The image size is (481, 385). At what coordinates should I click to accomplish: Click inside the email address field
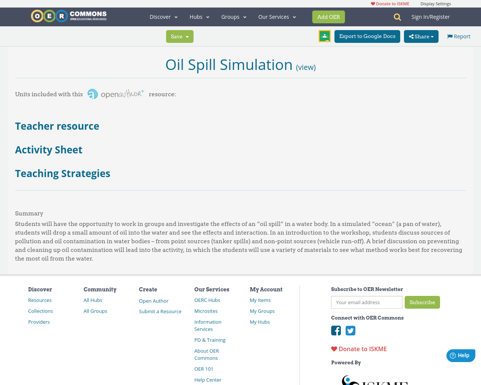point(366,302)
